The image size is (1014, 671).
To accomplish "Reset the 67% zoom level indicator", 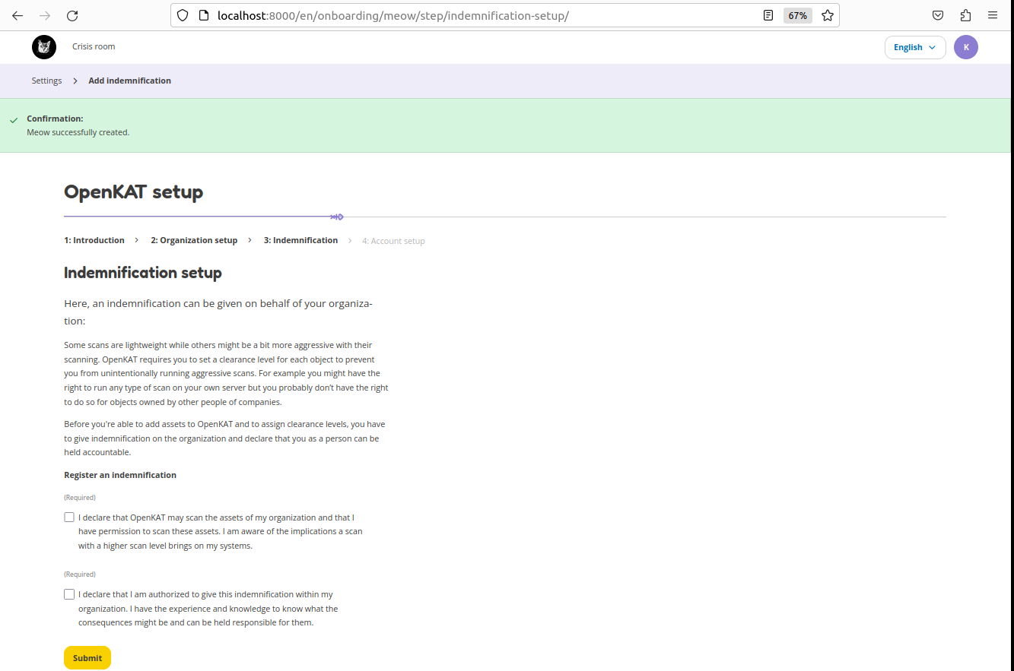I will tap(797, 15).
